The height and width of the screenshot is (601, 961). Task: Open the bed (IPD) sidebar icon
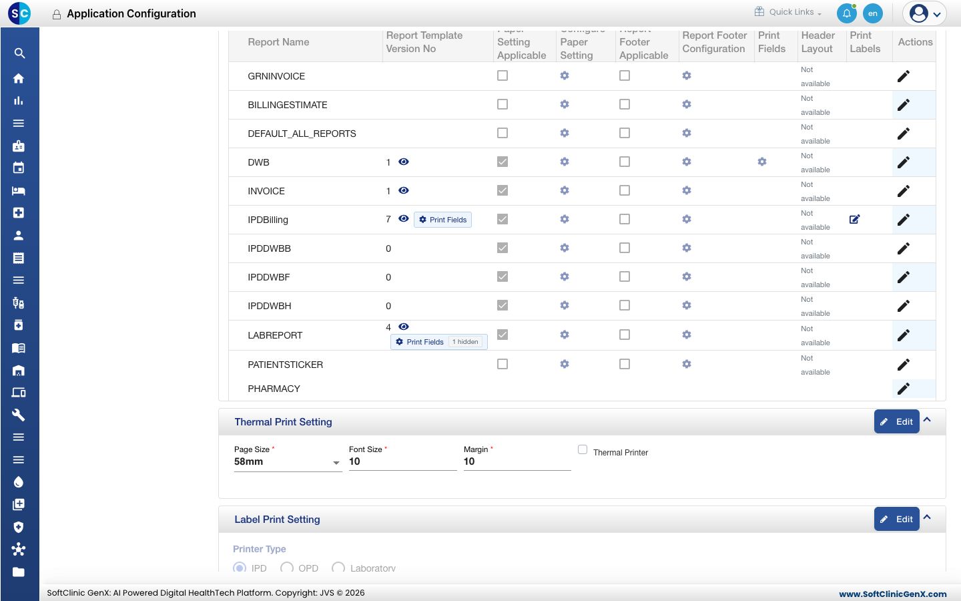[19, 190]
